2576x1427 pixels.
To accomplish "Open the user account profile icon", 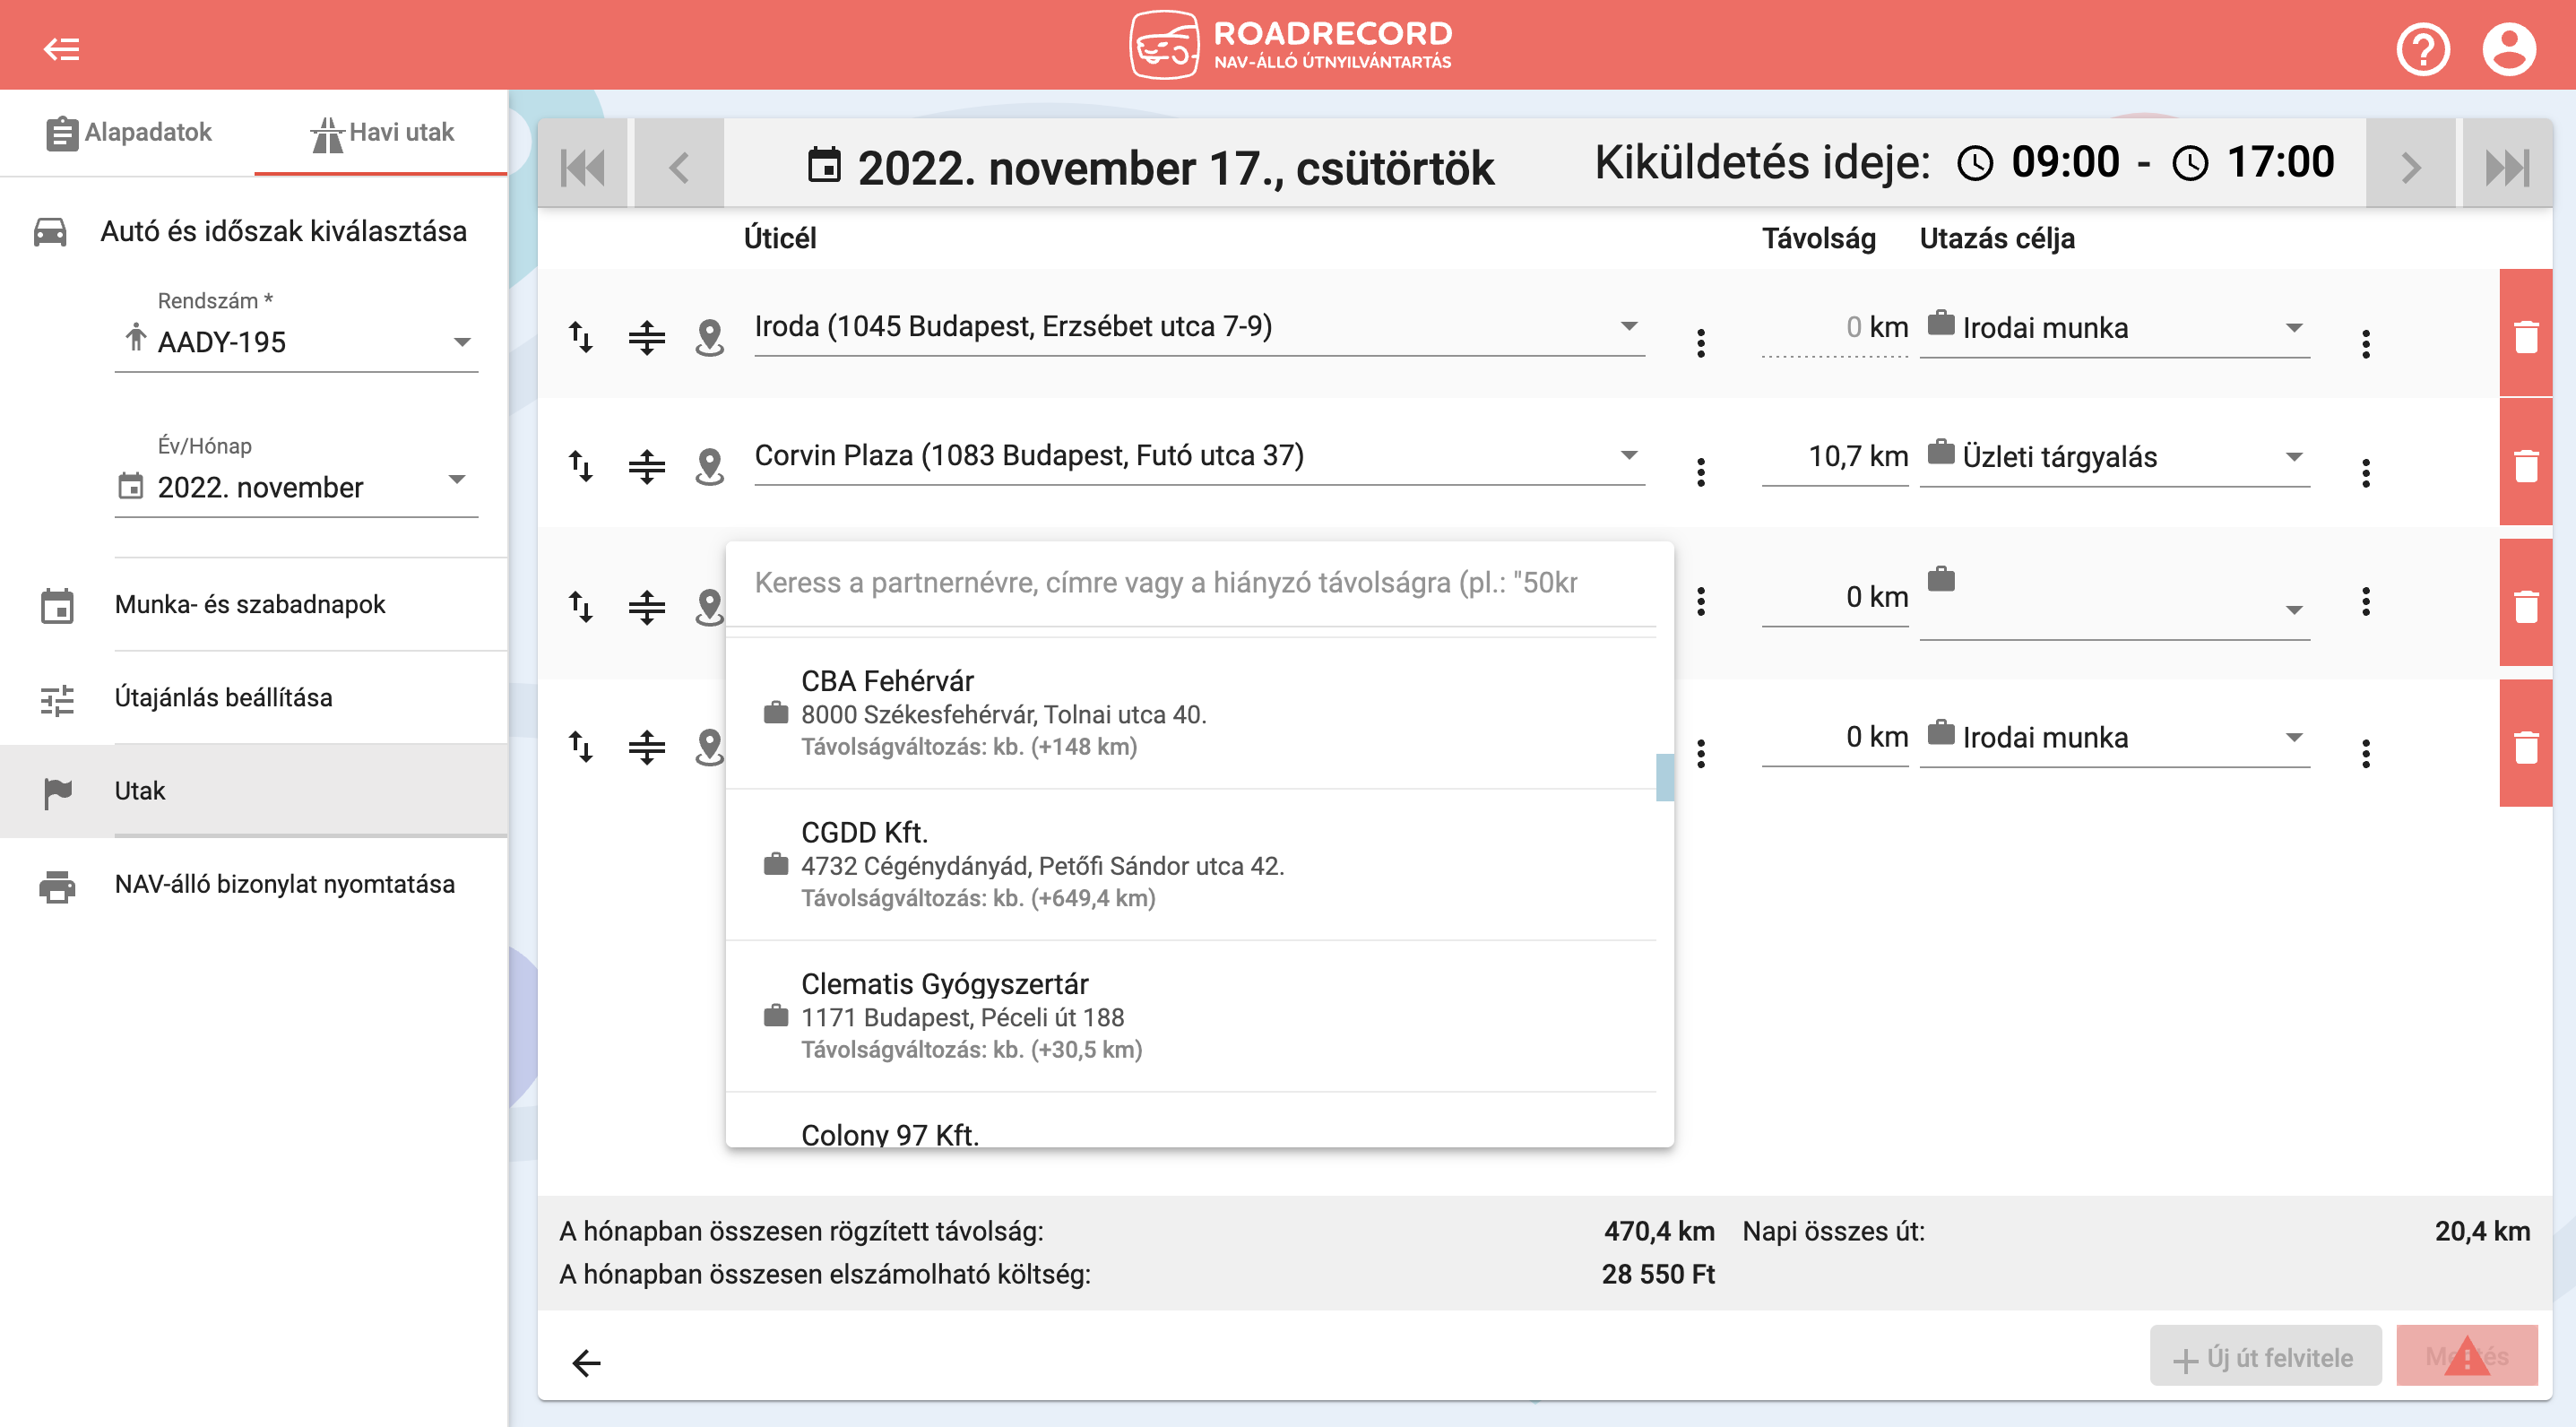I will click(2509, 48).
